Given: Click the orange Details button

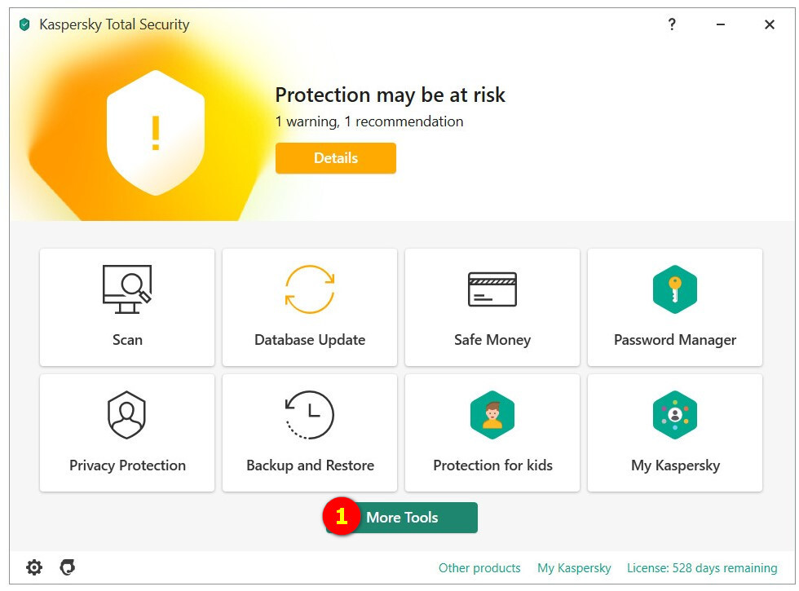Looking at the screenshot, I should (336, 158).
